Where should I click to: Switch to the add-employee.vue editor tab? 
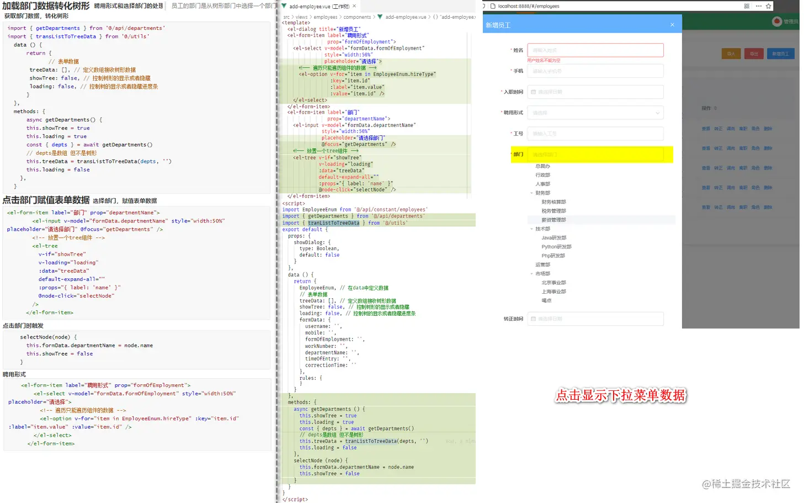tap(320, 6)
